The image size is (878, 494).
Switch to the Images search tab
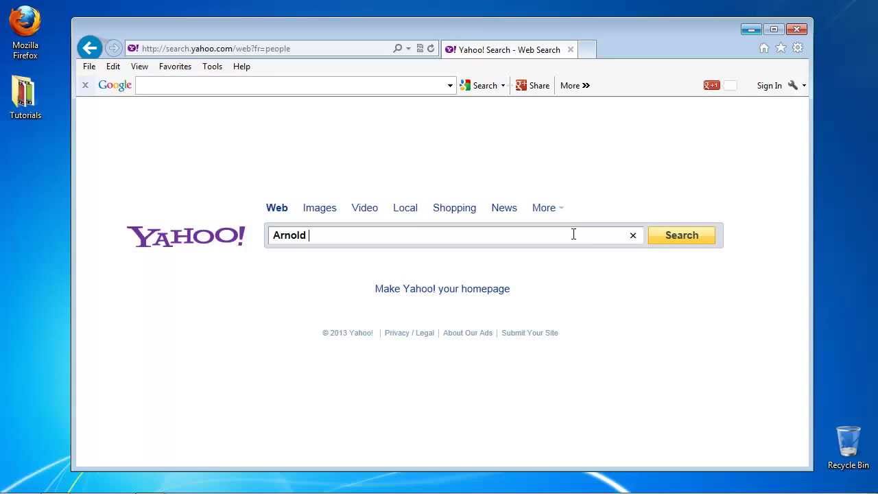[x=319, y=208]
